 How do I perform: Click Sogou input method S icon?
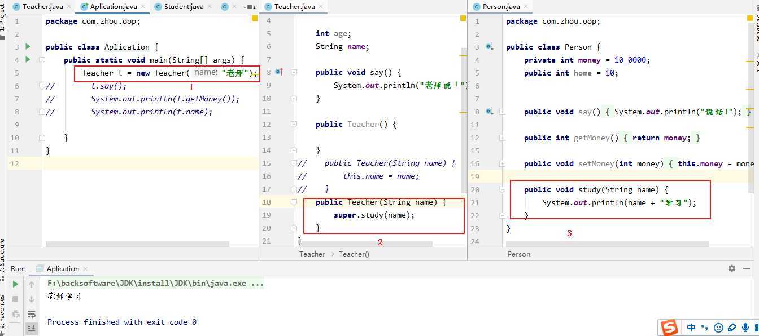(x=670, y=327)
